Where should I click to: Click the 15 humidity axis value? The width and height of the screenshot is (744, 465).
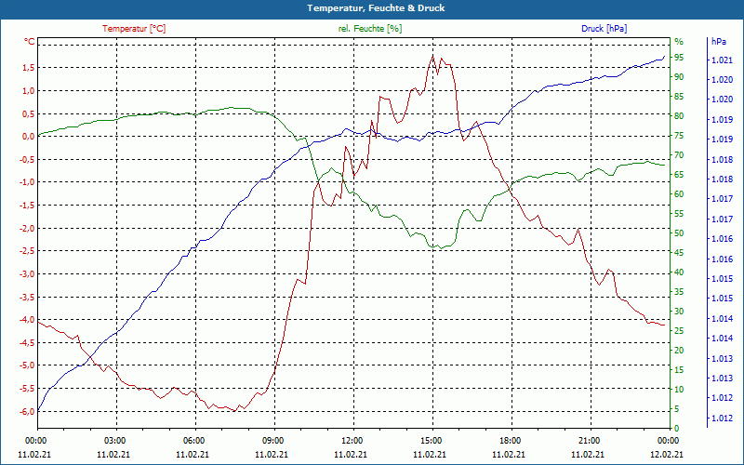click(x=679, y=369)
